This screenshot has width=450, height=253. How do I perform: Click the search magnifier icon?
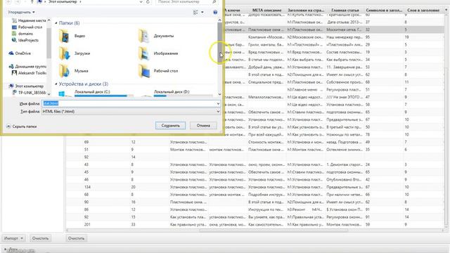(214, 1)
